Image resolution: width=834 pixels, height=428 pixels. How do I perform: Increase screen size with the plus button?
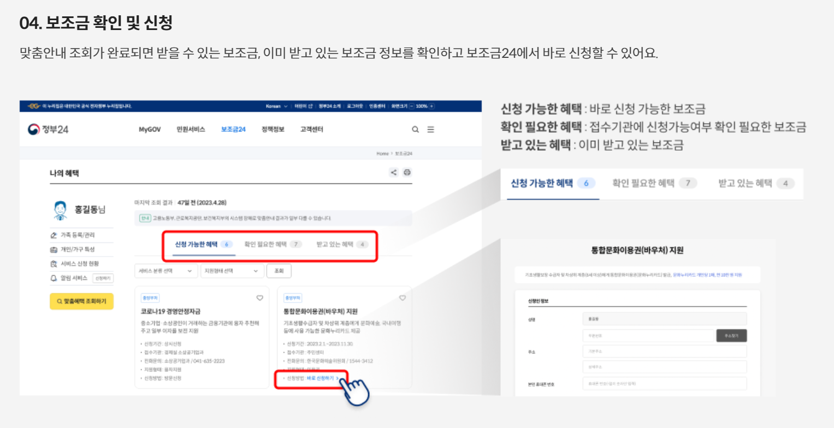click(431, 106)
